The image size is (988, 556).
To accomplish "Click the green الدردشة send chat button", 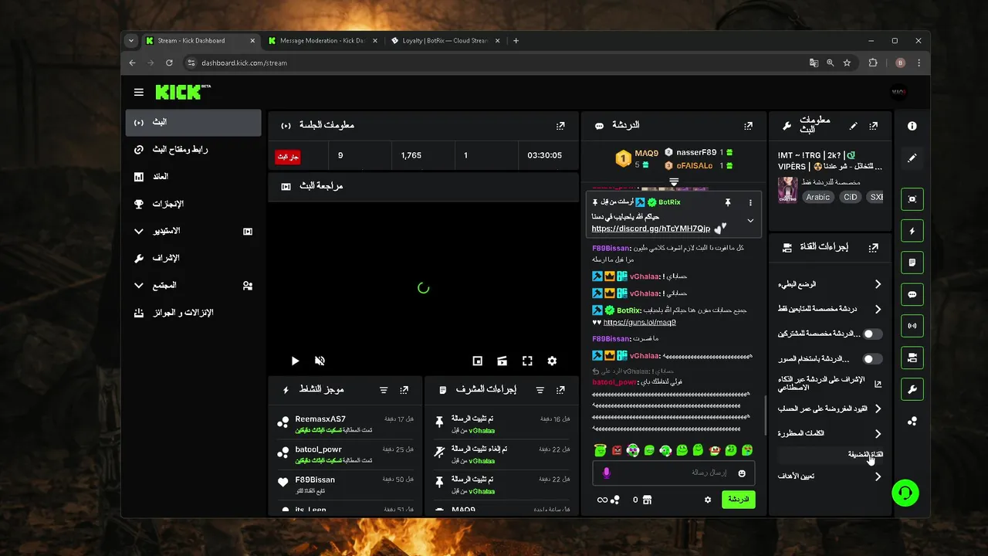I will coord(739,500).
